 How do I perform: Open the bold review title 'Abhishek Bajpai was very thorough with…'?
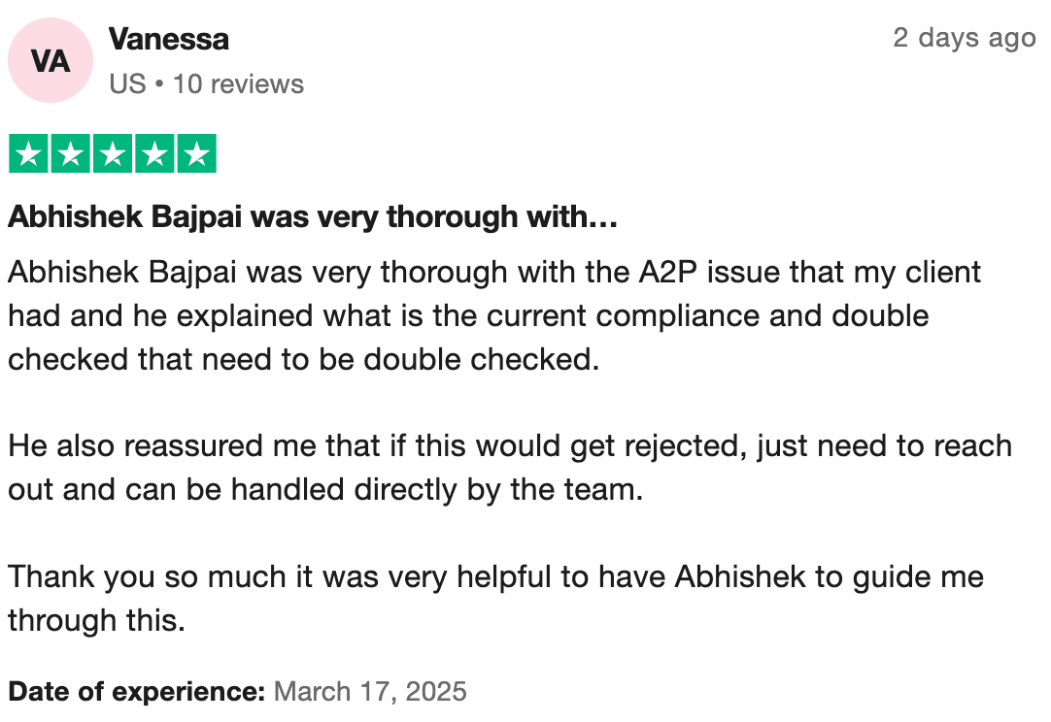click(x=313, y=217)
